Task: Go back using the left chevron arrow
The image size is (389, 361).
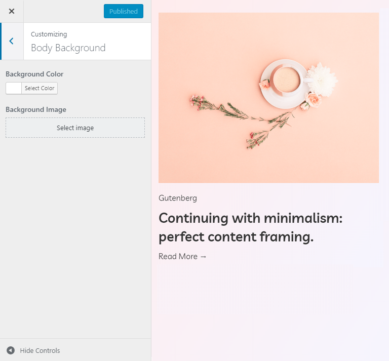Action: [12, 41]
